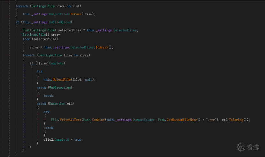
Task: Click 'foreach (Settings.File file2 in array)' line
Action: pos(56,55)
